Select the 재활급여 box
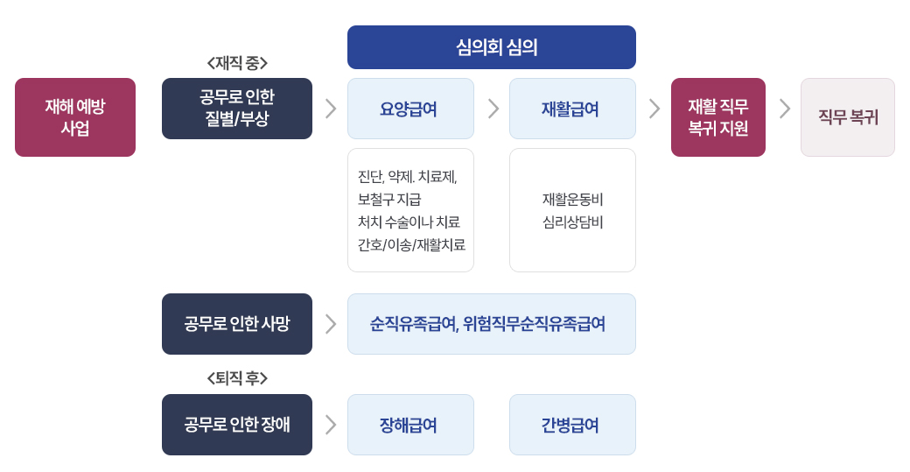 point(573,109)
